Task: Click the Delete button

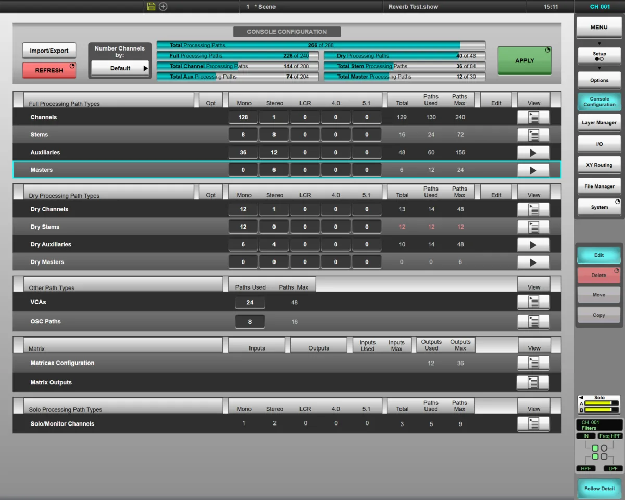Action: (599, 276)
